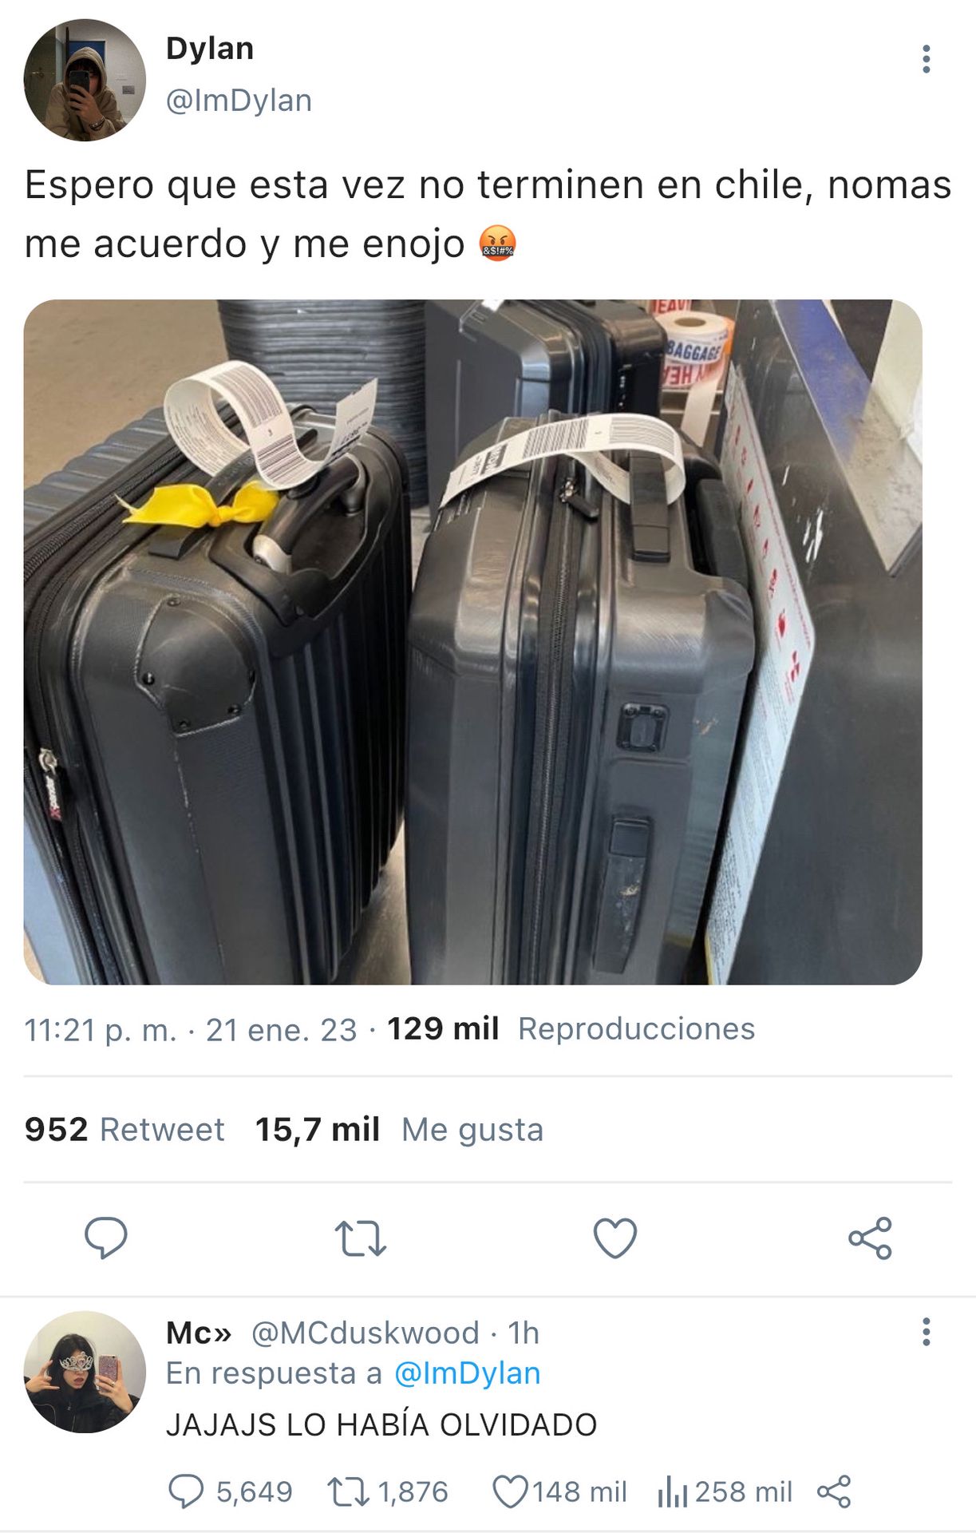View the 15,7 mil Me gusta list
Image resolution: width=976 pixels, height=1533 pixels.
point(399,1129)
